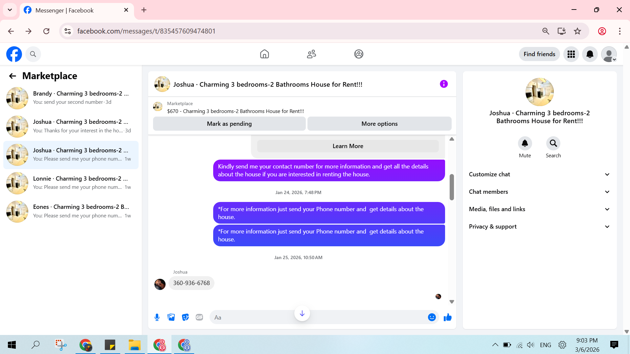The image size is (630, 354).
Task: Open File Explorer from the taskbar
Action: (x=134, y=345)
